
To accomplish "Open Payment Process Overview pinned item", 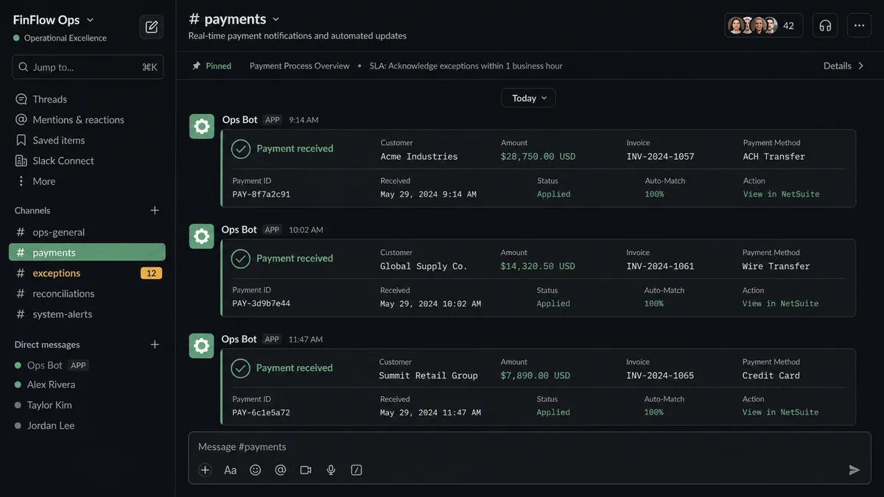I will pos(300,66).
